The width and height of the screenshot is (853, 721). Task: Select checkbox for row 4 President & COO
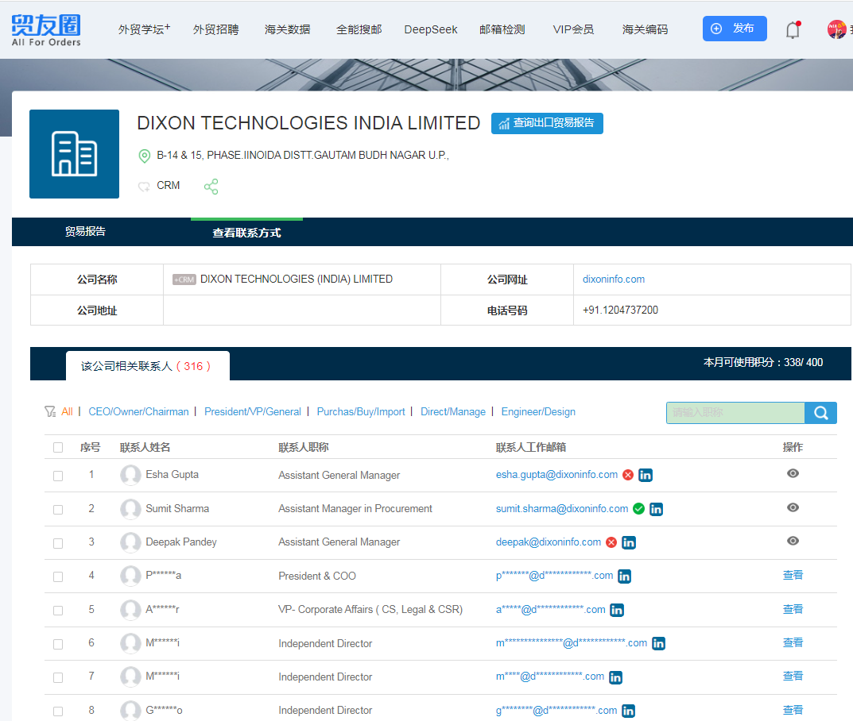pyautogui.click(x=58, y=576)
